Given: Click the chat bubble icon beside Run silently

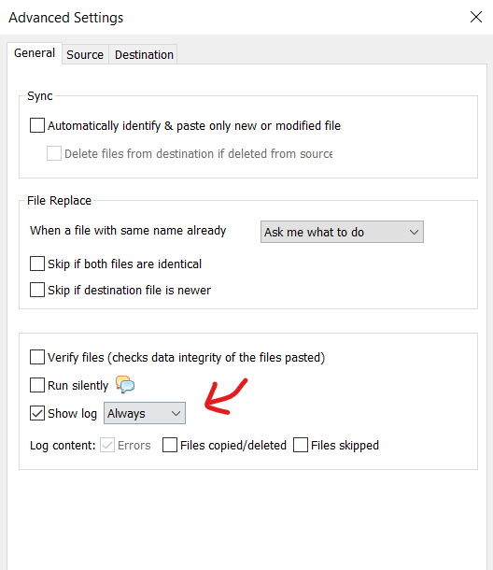Looking at the screenshot, I should [x=125, y=385].
